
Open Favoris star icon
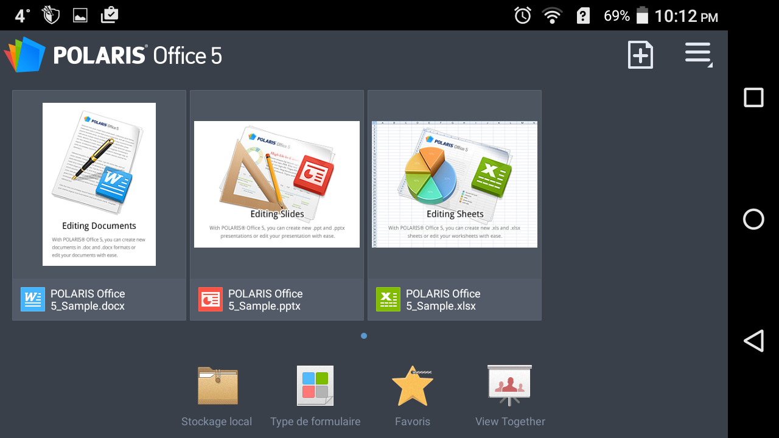click(x=413, y=386)
